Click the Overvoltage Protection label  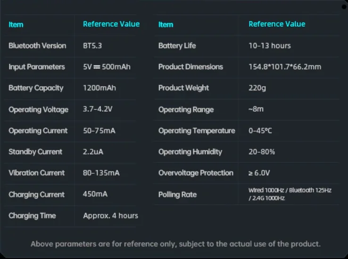[196, 173]
